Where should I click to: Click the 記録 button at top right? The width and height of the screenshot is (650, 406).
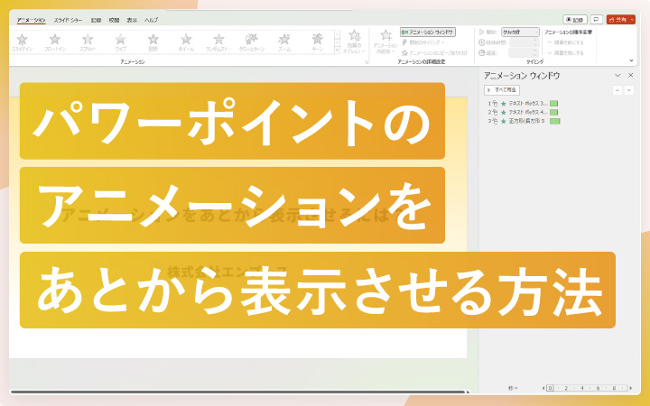575,20
